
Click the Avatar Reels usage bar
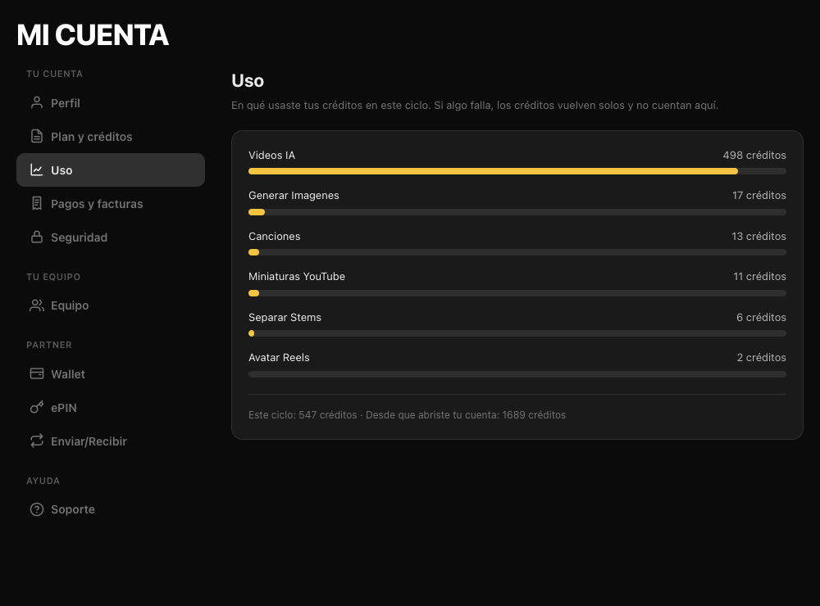coord(517,374)
